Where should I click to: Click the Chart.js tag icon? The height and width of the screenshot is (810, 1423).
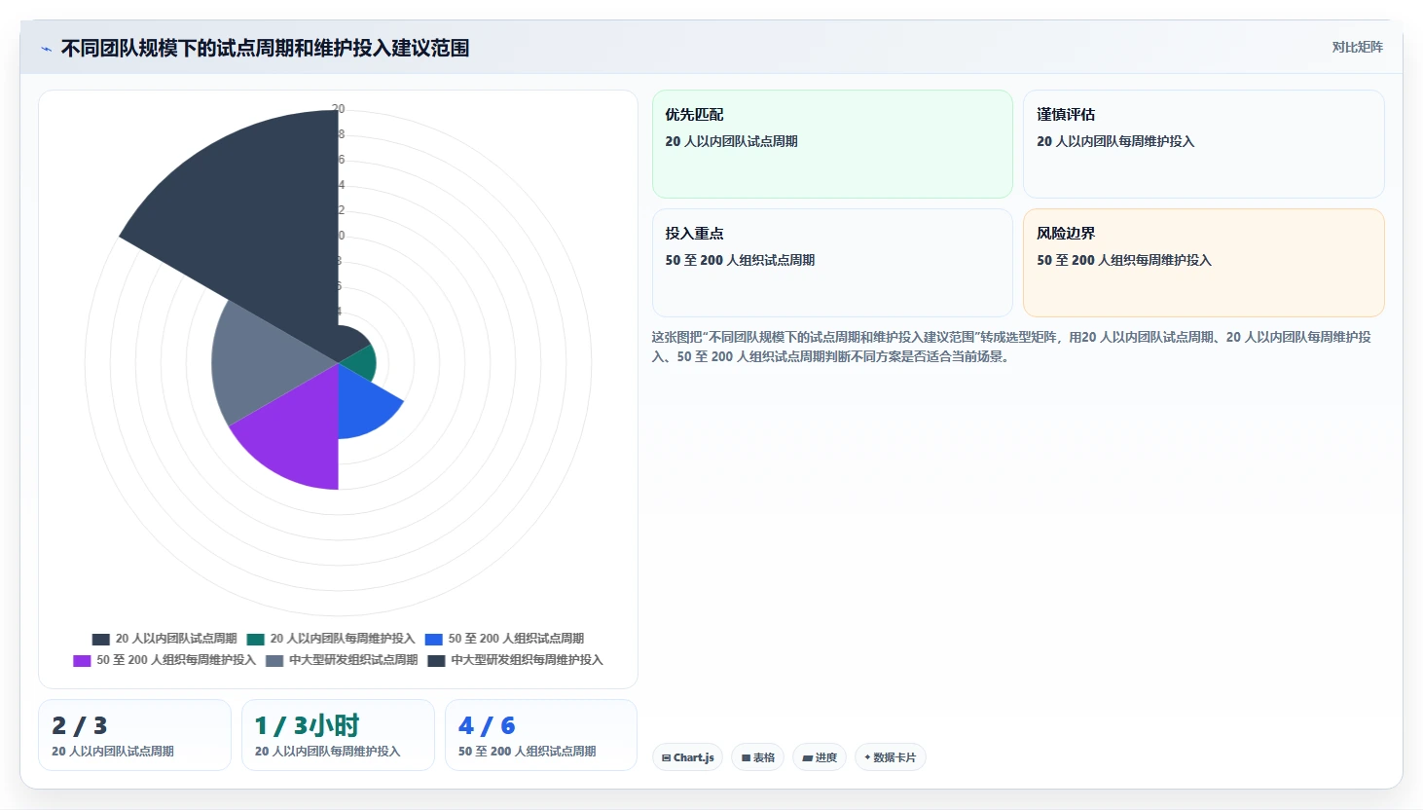coord(666,757)
